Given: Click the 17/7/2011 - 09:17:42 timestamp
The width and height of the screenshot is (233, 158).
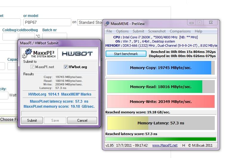Looking at the screenshot, I should 132,146.
